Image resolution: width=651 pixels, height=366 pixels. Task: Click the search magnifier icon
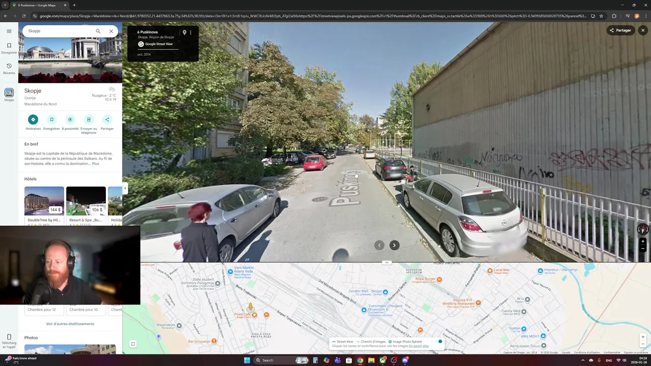coord(98,31)
